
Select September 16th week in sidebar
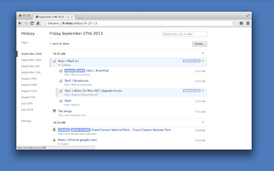point(31,60)
